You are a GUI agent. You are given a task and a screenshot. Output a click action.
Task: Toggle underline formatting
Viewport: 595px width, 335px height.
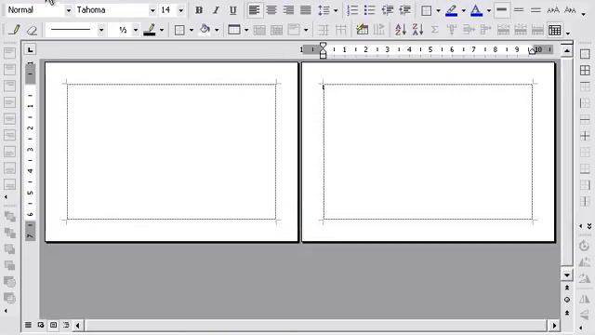pos(233,10)
